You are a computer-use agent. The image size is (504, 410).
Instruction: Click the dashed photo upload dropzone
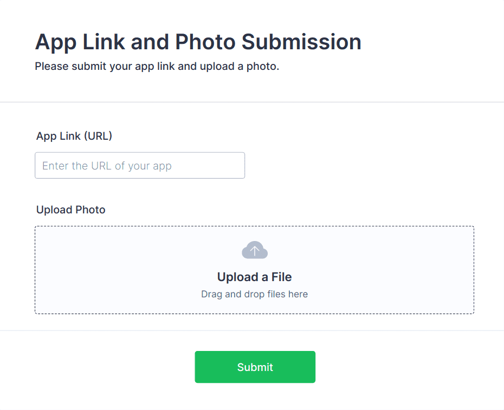click(255, 269)
